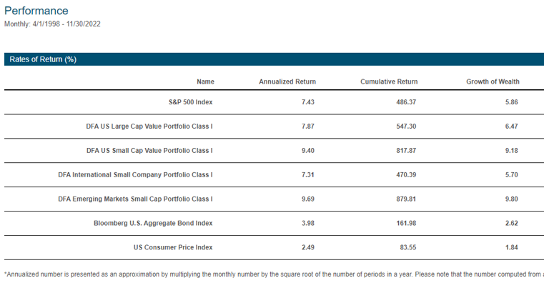
Task: Click the Rates of Return (%) header bar
Action: tap(274, 59)
